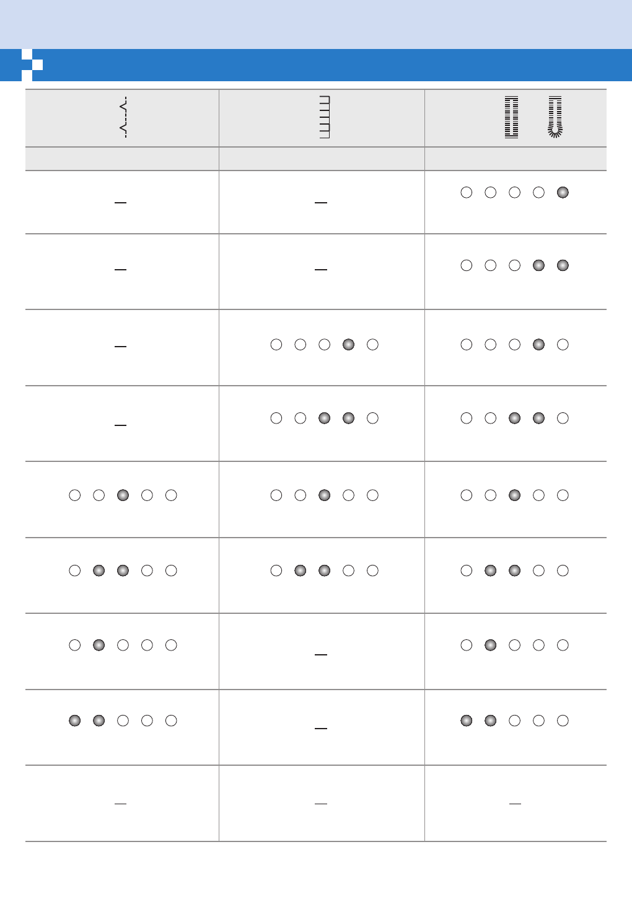Viewport: 632px width, 914px height.
Task: Click the blind hem stitch icon
Action: (123, 117)
